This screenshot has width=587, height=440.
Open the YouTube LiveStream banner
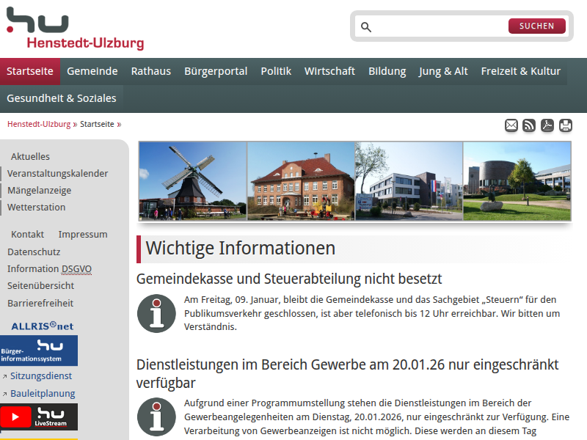pyautogui.click(x=39, y=417)
